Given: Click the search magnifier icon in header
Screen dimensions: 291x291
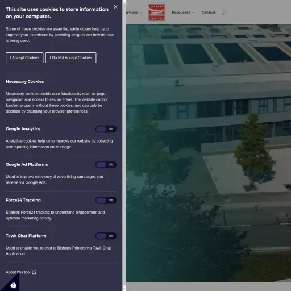Looking at the screenshot, I should 224,13.
